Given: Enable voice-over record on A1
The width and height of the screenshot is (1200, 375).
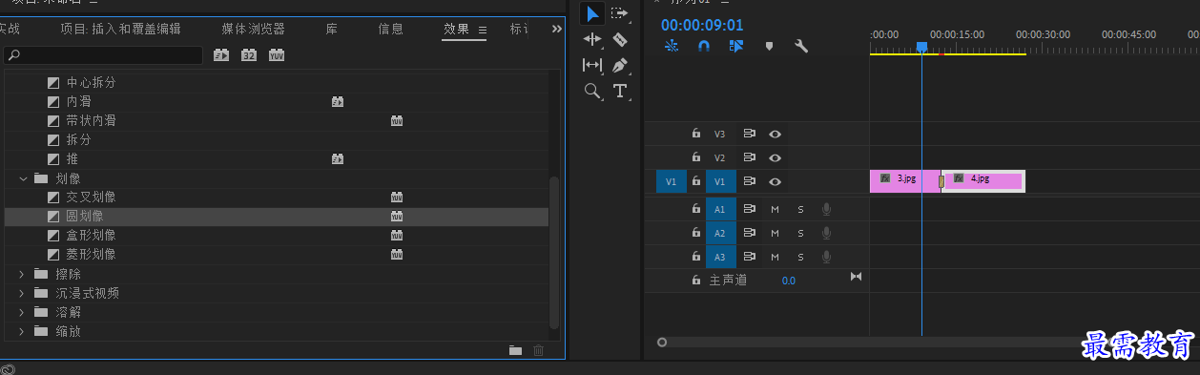Looking at the screenshot, I should point(827,209).
